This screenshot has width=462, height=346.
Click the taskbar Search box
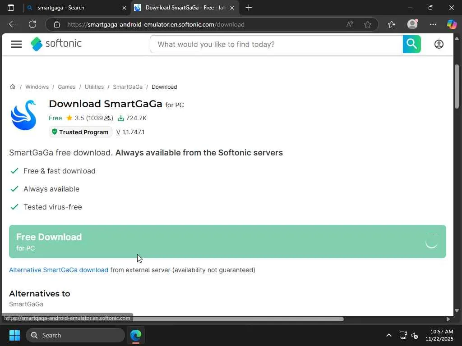click(75, 335)
